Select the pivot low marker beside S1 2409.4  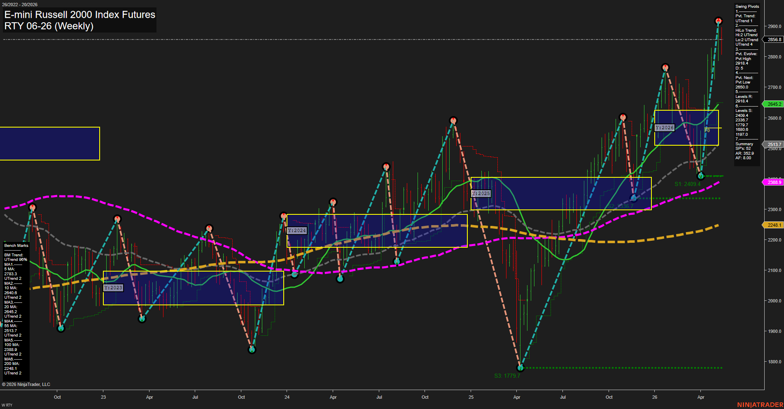(701, 176)
